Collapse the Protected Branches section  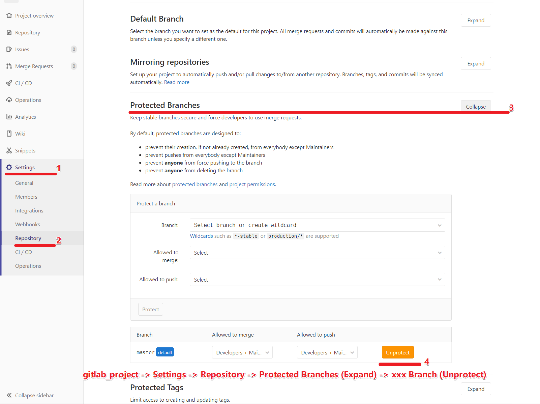pos(476,106)
